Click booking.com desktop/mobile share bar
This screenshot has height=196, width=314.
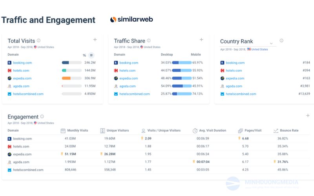click(182, 63)
